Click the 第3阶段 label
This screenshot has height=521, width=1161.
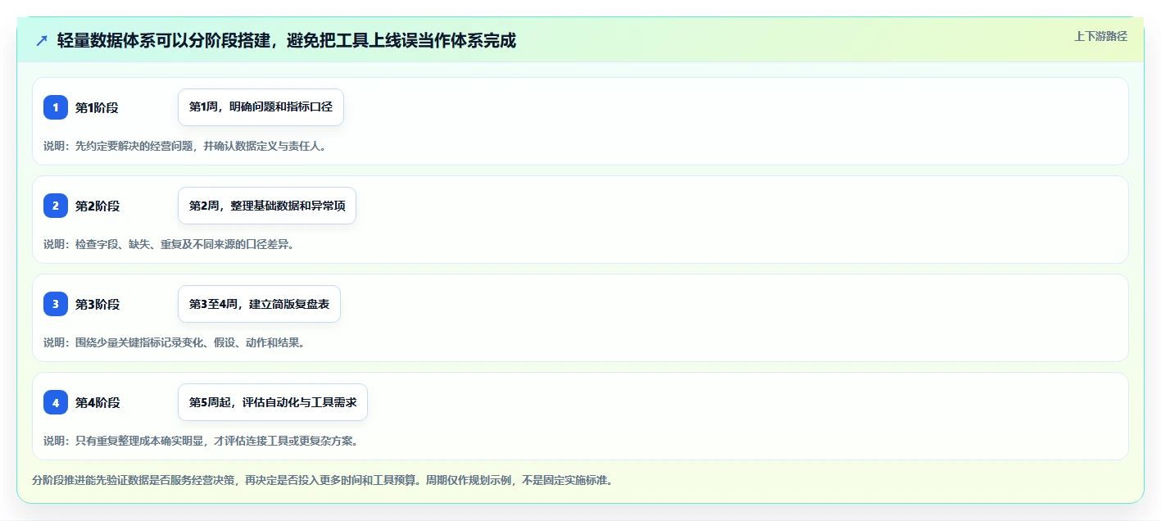[x=98, y=304]
